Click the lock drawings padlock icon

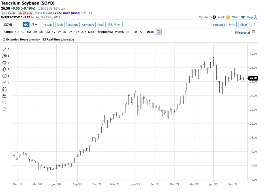(4, 96)
